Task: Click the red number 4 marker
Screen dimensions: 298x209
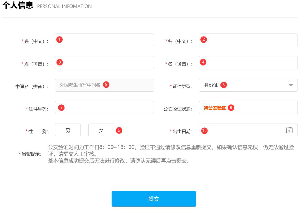Action: [203, 62]
